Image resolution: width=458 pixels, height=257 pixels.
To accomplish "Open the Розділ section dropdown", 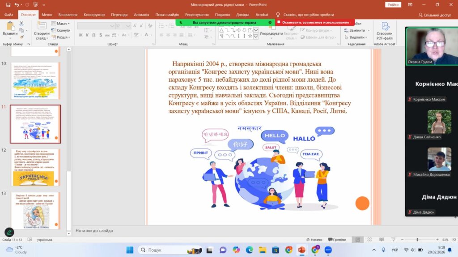I will tap(61, 37).
